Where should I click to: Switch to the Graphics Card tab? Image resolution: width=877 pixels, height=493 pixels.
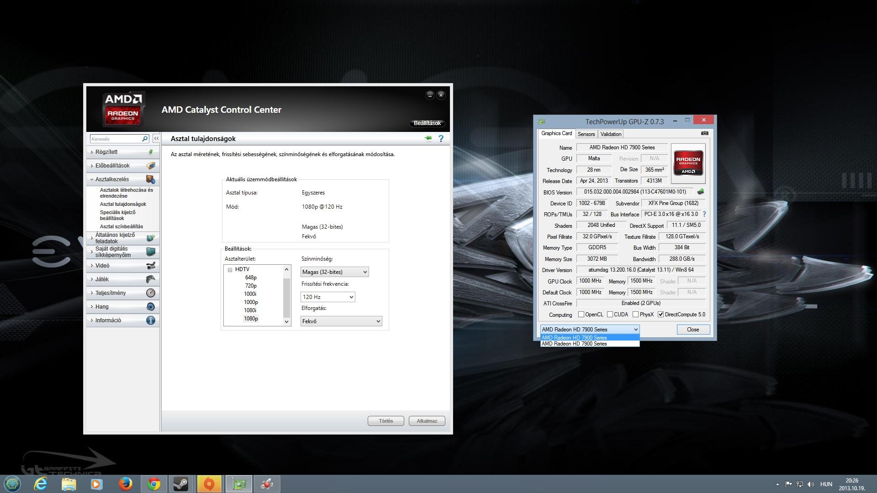pyautogui.click(x=556, y=133)
